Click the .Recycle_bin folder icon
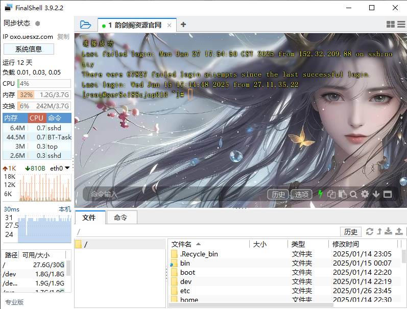The width and height of the screenshot is (407, 309). pos(175,254)
